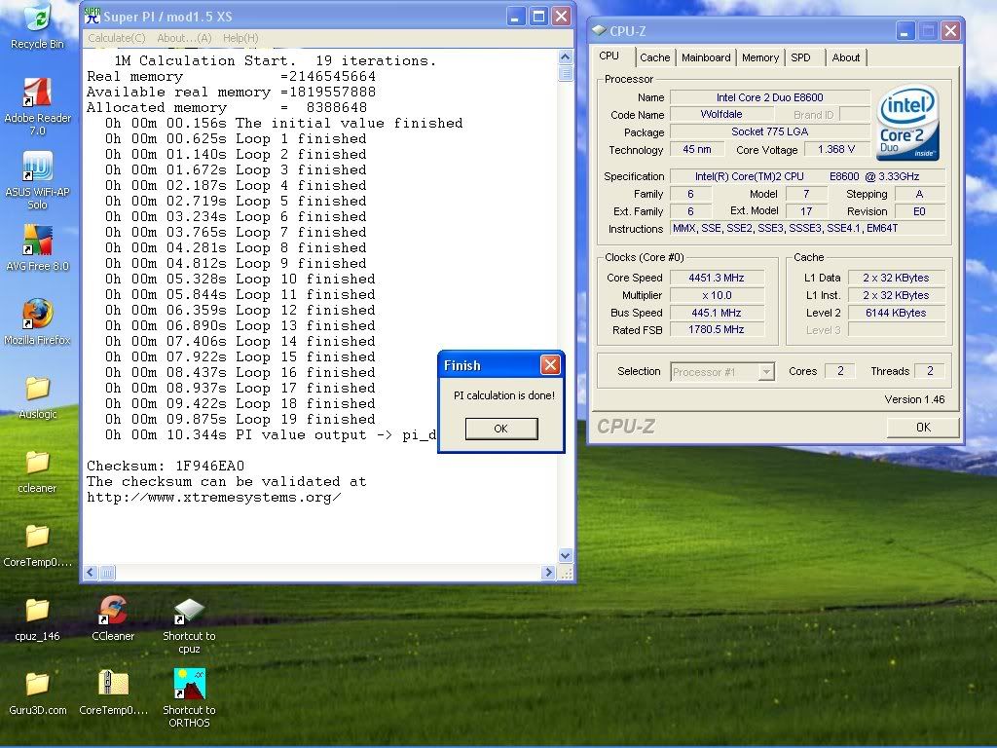Switch to the About tab in CPU-Z
This screenshot has height=748, width=997.
point(846,57)
